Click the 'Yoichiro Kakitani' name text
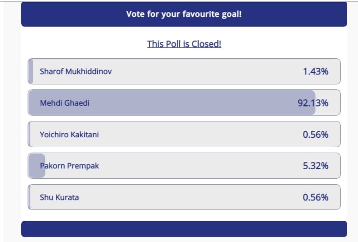The height and width of the screenshot is (242, 358). pyautogui.click(x=69, y=135)
